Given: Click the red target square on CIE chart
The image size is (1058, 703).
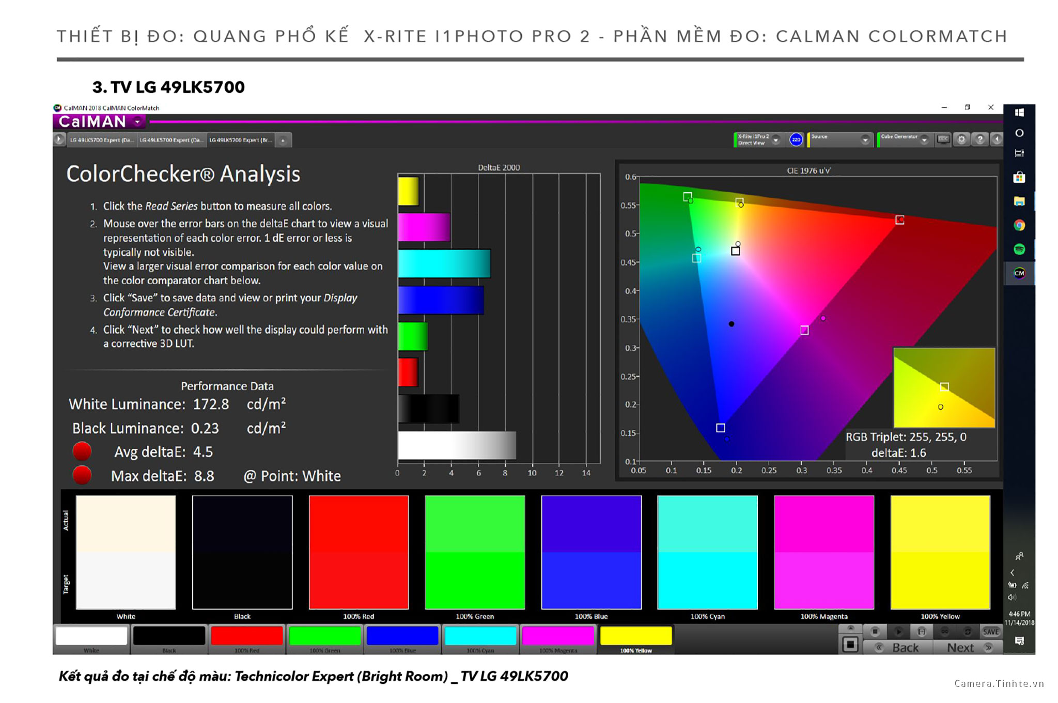Looking at the screenshot, I should [899, 220].
